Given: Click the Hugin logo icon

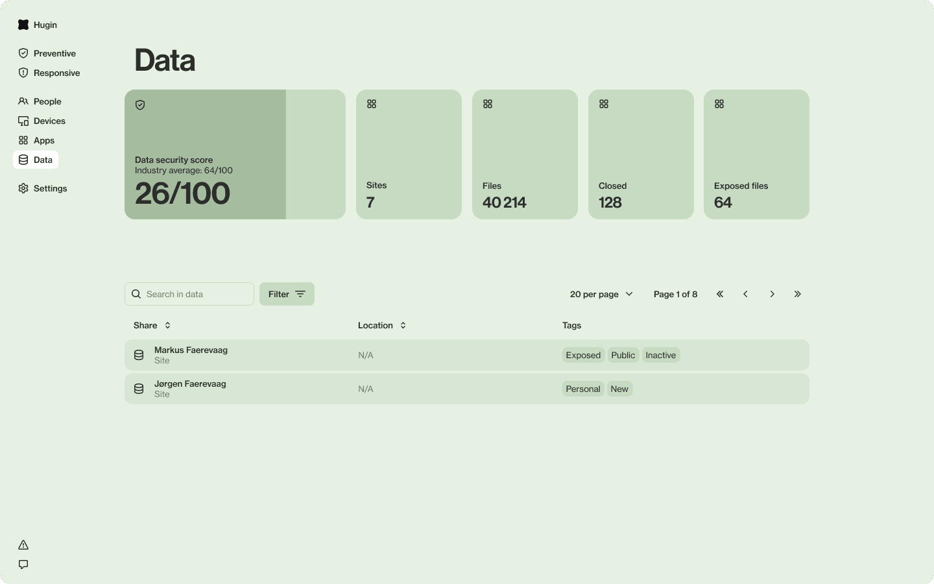Looking at the screenshot, I should 23,25.
